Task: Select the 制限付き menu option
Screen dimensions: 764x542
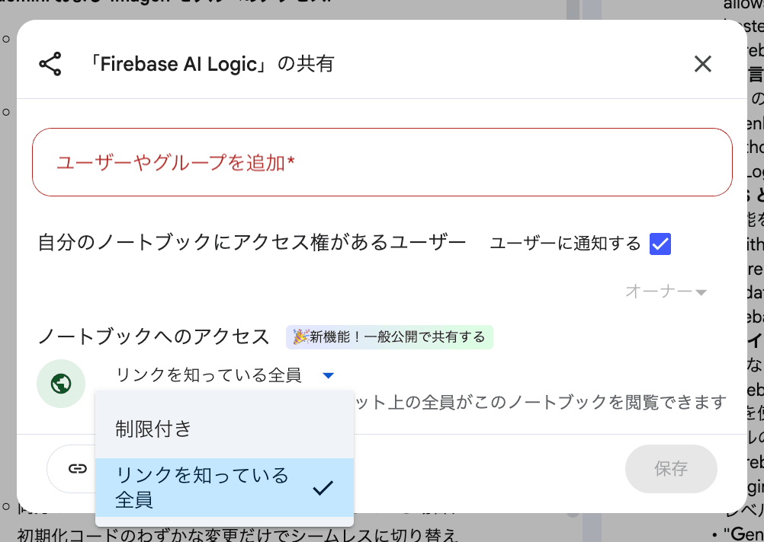Action: (224, 429)
